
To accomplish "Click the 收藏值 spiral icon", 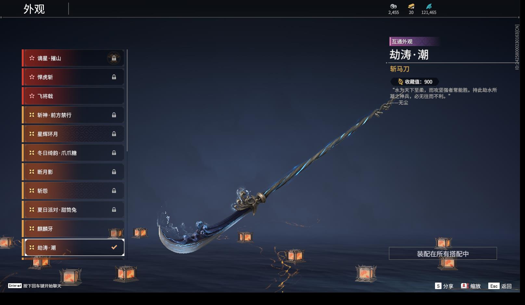I will pos(401,82).
